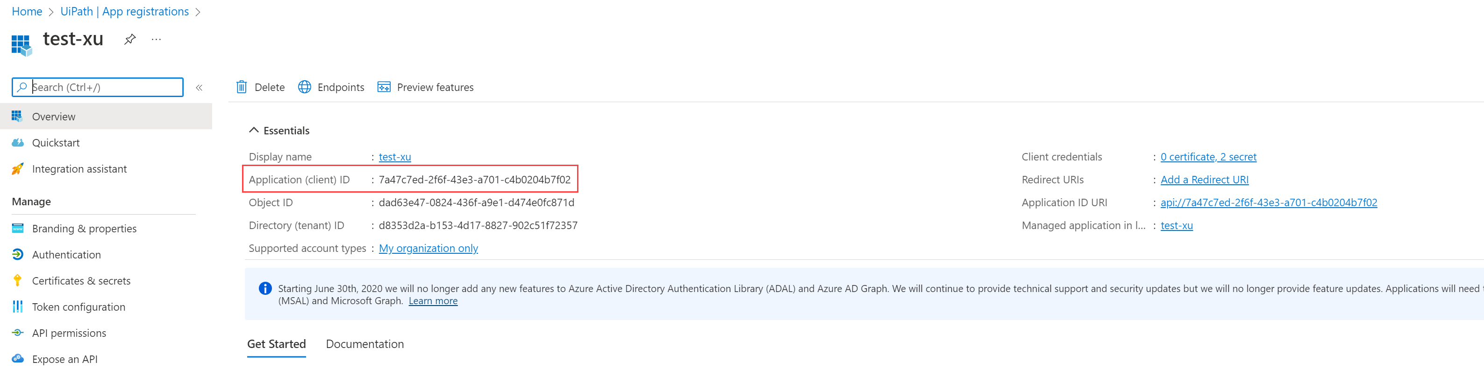This screenshot has height=369, width=1484.
Task: Go to Authentication settings
Action: click(x=106, y=254)
